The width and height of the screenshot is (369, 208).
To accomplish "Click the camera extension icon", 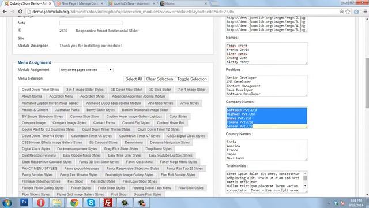I will click(356, 12).
